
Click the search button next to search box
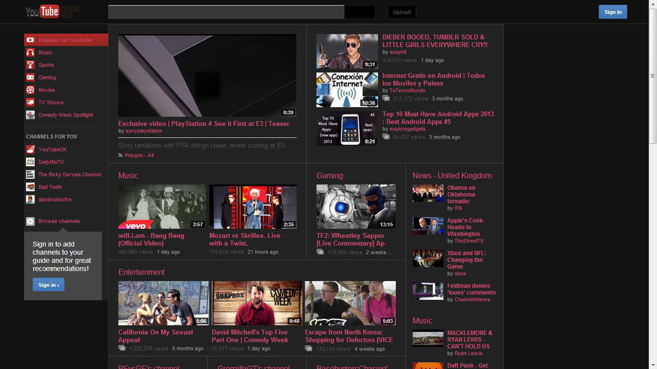tap(360, 12)
